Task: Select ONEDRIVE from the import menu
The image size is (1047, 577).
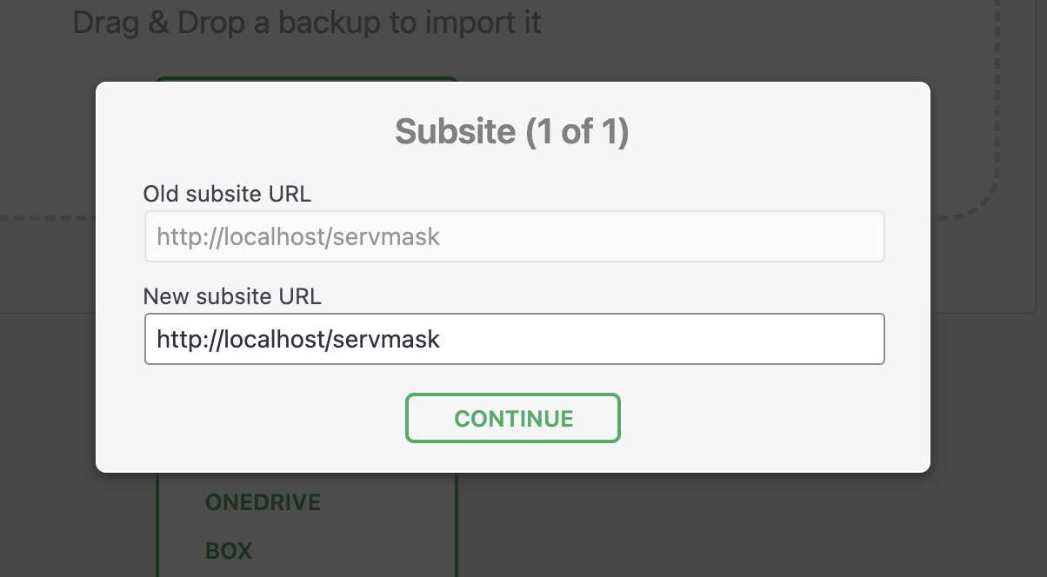Action: pos(263,502)
